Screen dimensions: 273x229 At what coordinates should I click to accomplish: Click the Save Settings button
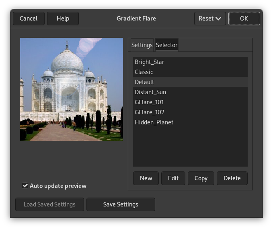coord(121,204)
